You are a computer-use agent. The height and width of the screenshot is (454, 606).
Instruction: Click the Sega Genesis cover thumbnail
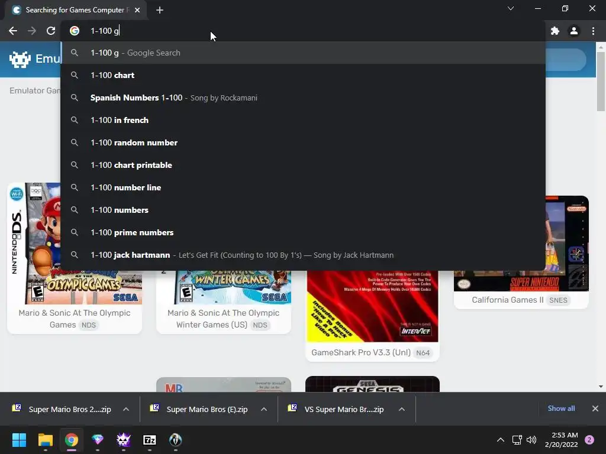coord(372,384)
